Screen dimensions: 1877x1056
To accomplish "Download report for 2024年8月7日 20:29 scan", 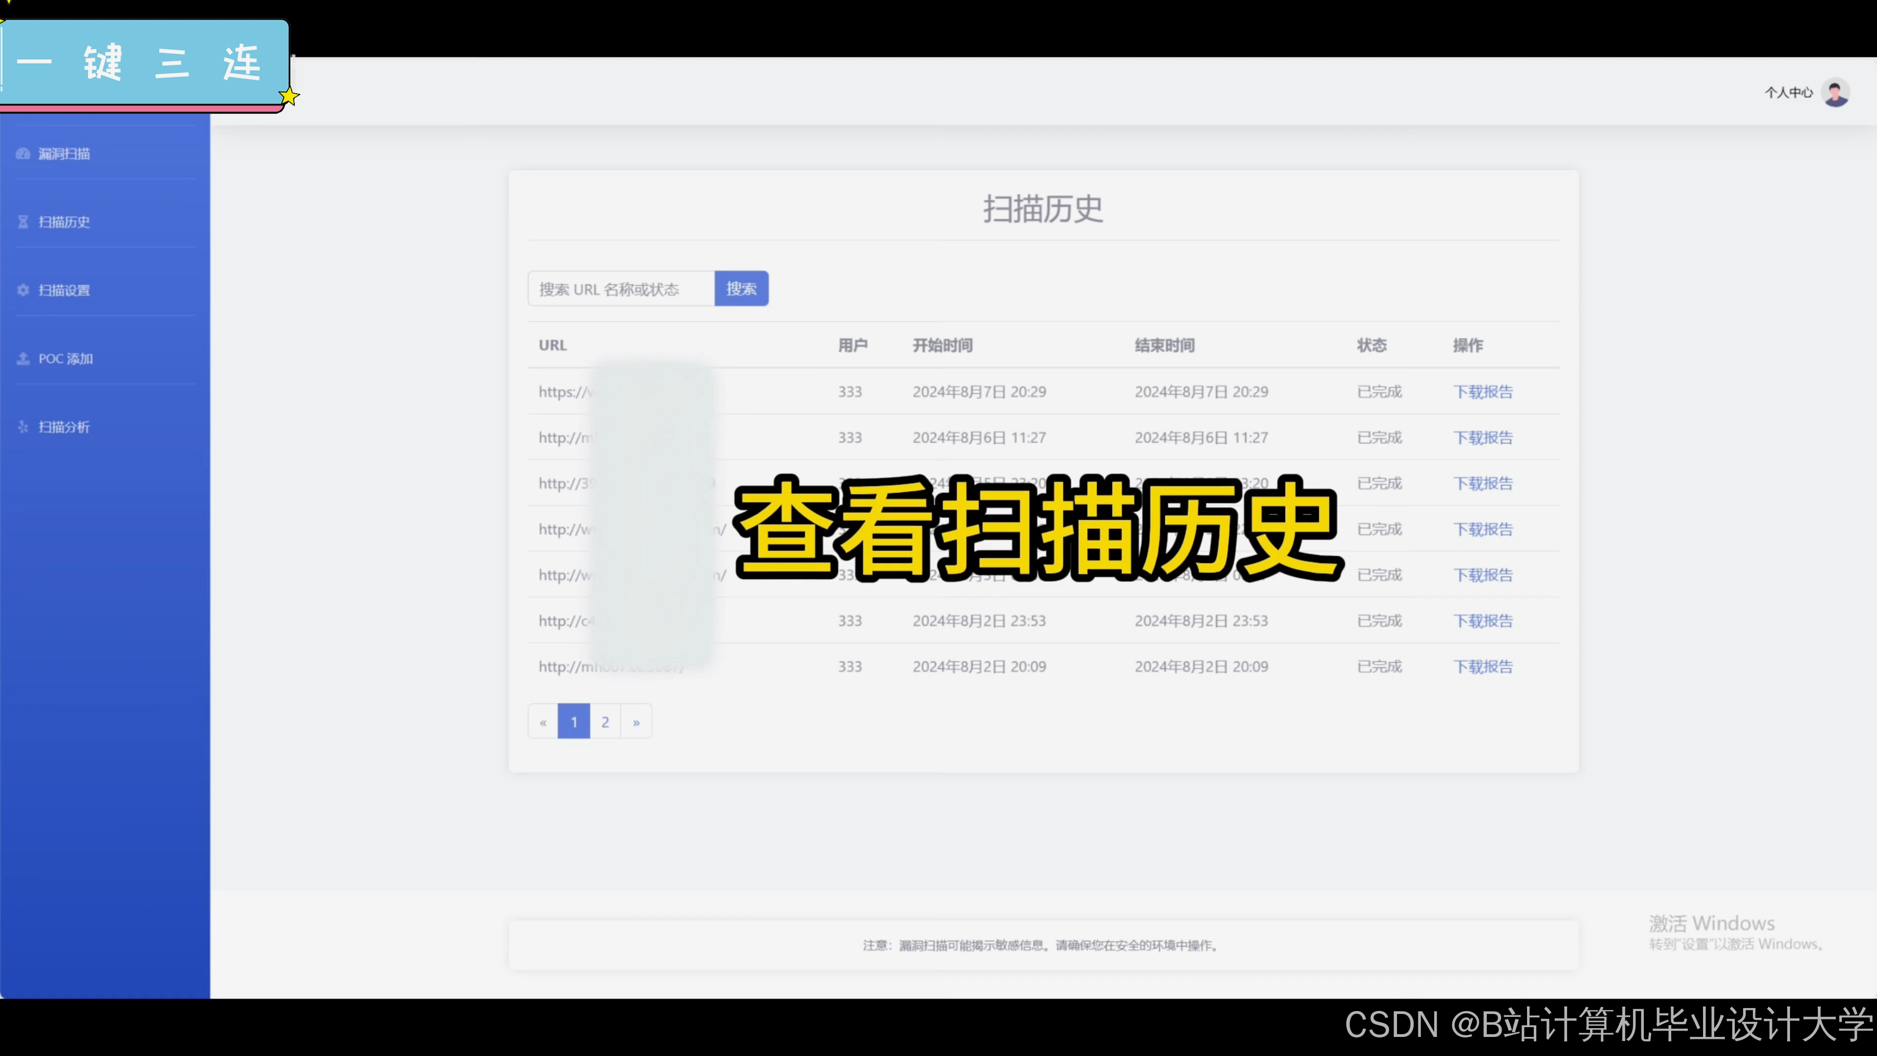I will coord(1483,392).
